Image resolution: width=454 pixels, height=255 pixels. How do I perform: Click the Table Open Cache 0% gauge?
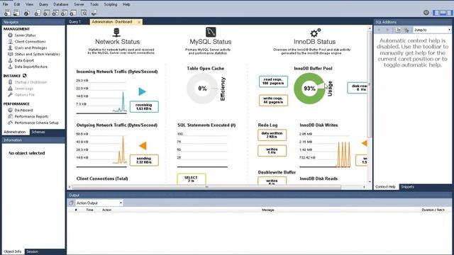tap(202, 89)
